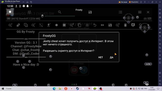162x91 pixels.
Task: Close the GameGuardian panel with the X
Action: point(148,12)
